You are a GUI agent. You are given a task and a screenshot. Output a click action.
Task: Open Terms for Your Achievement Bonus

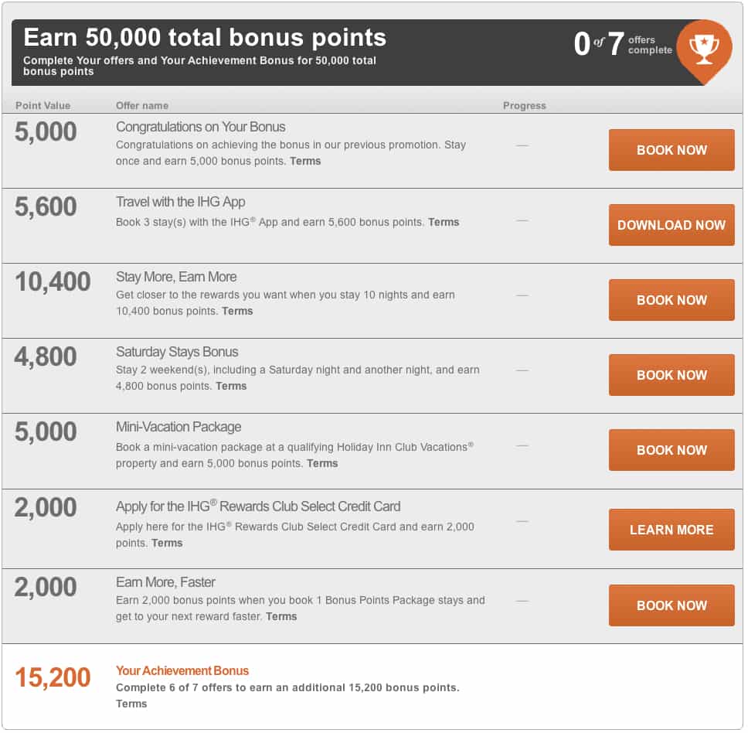click(131, 704)
